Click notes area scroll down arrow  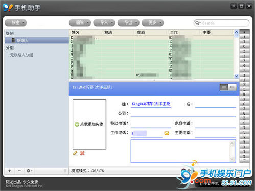pyautogui.click(x=232, y=159)
